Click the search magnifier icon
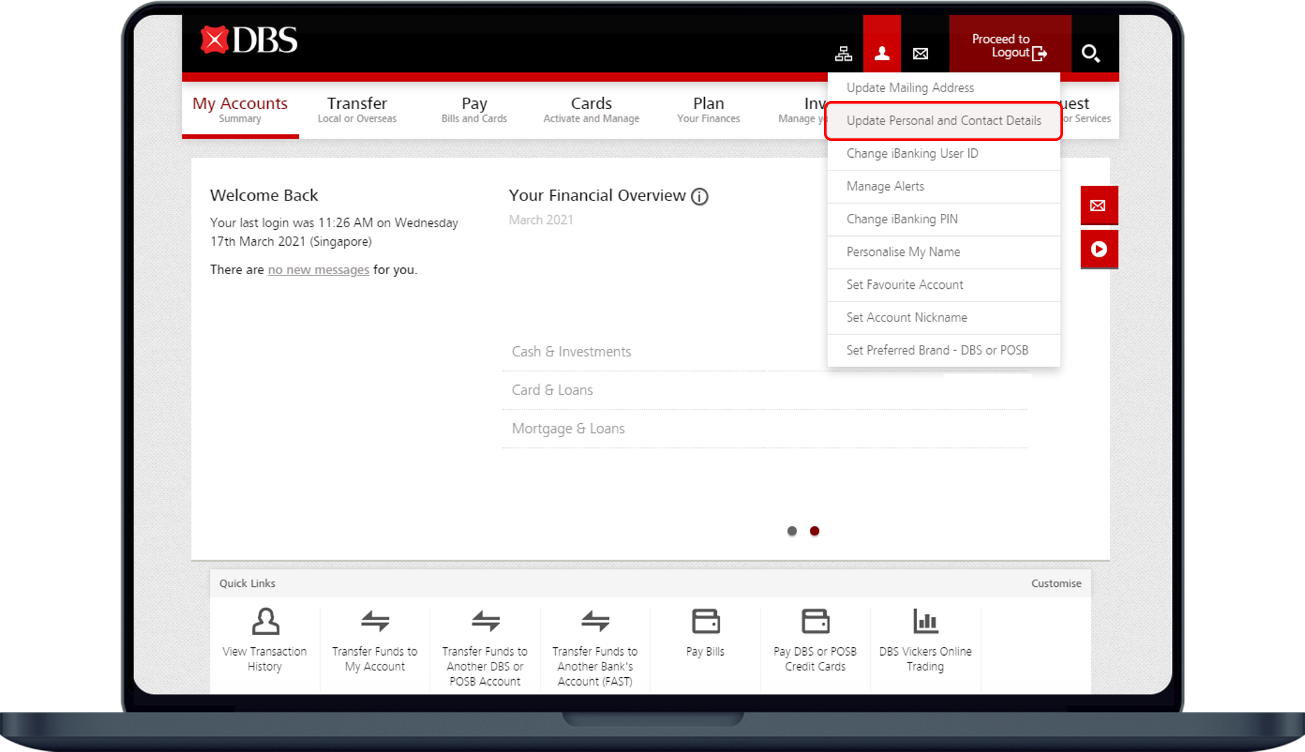This screenshot has width=1305, height=752. point(1091,53)
